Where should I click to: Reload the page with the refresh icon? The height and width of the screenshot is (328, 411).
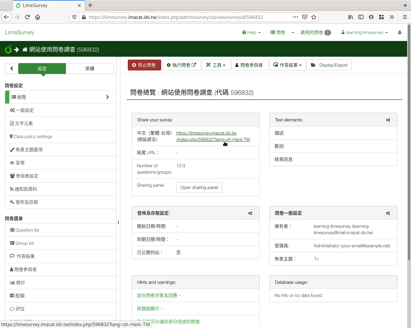point(27,17)
